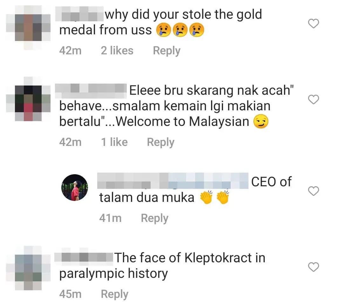This screenshot has height=302, width=339.
Task: Like the gold medal comment with heart icon
Action: [x=314, y=24]
